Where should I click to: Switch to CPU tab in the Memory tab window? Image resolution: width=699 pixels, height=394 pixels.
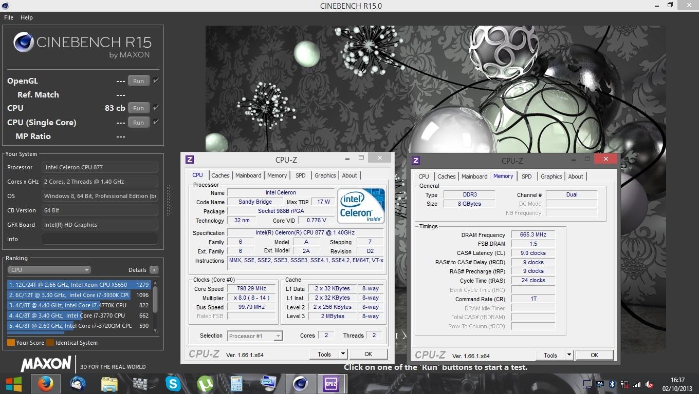pos(424,176)
